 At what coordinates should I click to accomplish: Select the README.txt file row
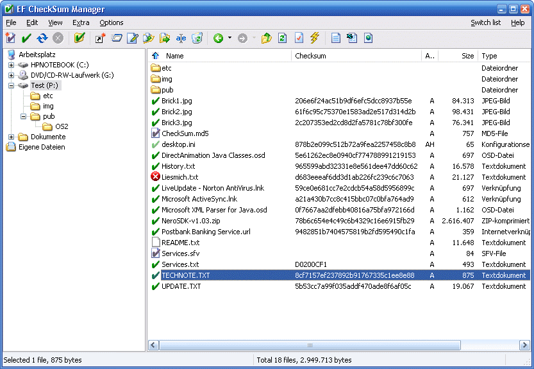[x=339, y=243]
